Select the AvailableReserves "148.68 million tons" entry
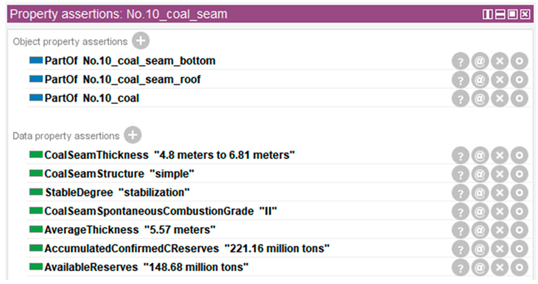The height and width of the screenshot is (284, 538). coord(146,268)
